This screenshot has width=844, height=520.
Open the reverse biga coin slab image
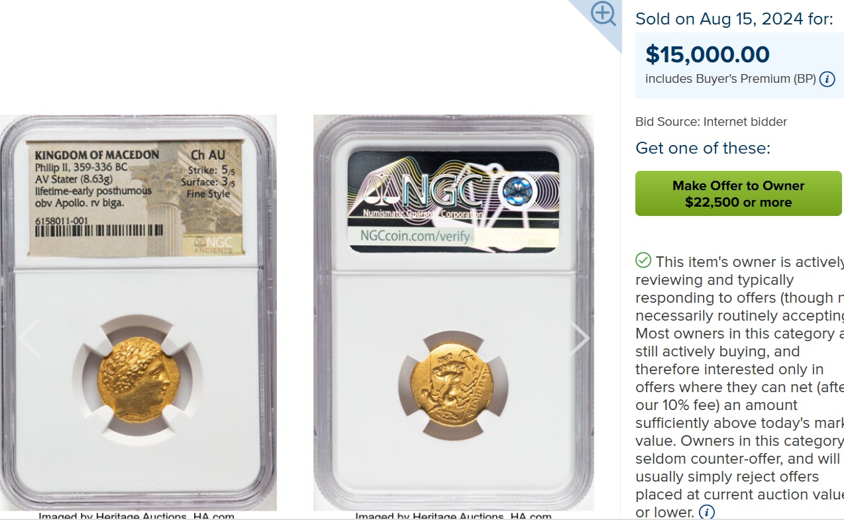(454, 313)
